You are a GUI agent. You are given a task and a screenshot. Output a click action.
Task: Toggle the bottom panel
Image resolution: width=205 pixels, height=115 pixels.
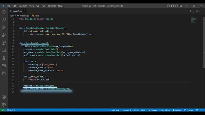pyautogui.click(x=172, y=6)
